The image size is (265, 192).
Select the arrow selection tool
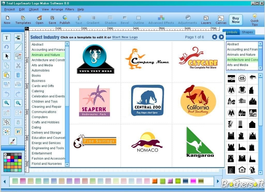6,56
